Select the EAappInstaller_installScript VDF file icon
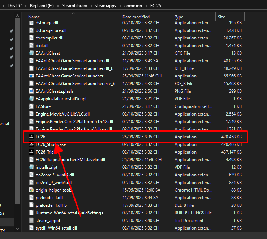Viewport: 267px width, 239px height. (x=31, y=99)
